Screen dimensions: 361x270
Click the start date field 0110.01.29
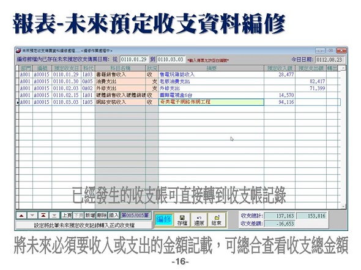(133, 59)
